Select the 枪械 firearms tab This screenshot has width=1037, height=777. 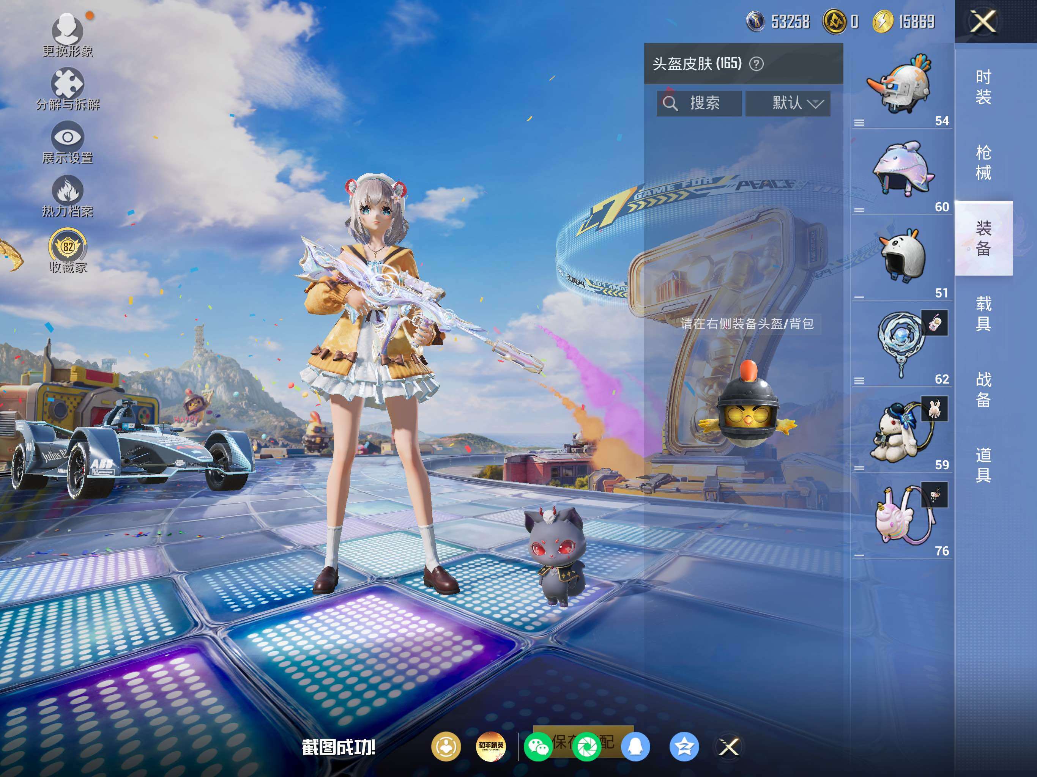pyautogui.click(x=983, y=163)
